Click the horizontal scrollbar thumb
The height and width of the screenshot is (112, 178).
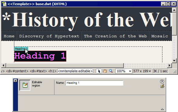tap(65, 65)
